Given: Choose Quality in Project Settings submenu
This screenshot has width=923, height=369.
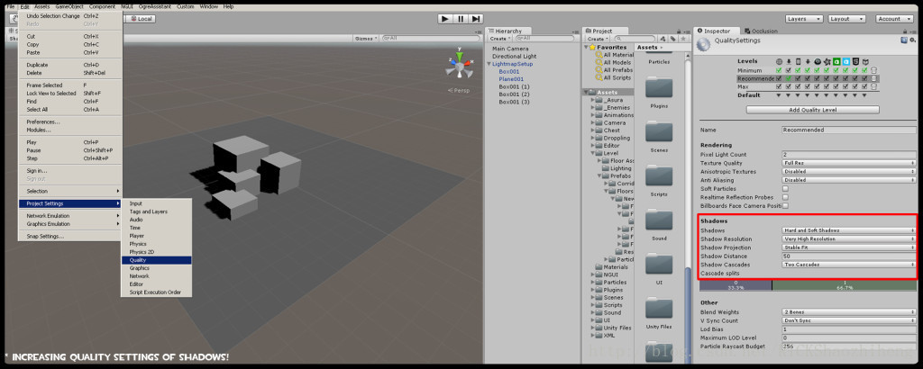Looking at the screenshot, I should point(157,260).
